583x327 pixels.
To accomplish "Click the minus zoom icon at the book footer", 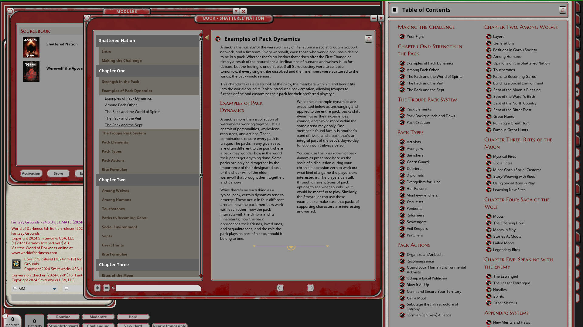I will (x=107, y=288).
